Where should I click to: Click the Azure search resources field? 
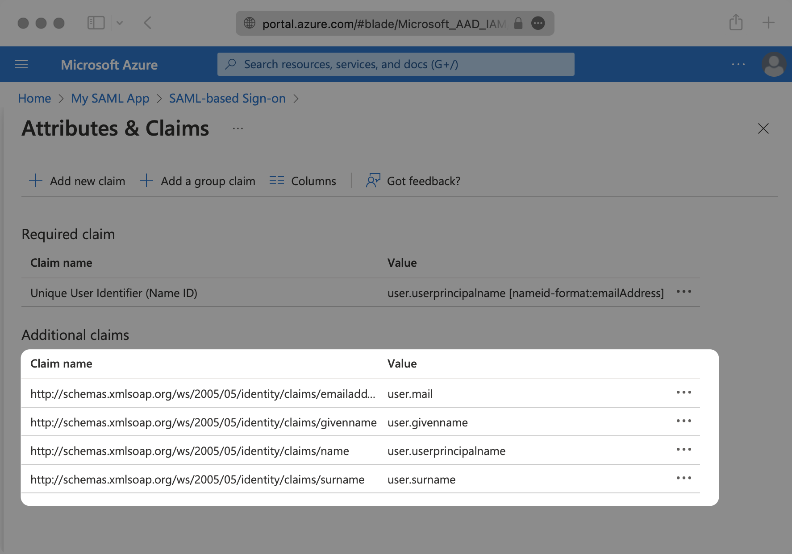pyautogui.click(x=396, y=65)
